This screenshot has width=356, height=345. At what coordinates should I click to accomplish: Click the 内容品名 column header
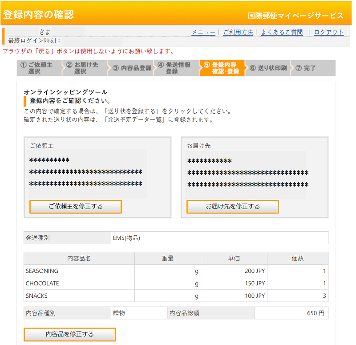(79, 259)
